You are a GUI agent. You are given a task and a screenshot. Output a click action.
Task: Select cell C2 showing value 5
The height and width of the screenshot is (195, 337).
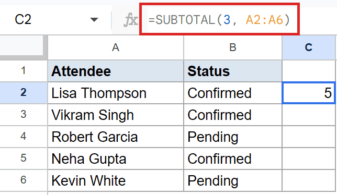(x=309, y=93)
